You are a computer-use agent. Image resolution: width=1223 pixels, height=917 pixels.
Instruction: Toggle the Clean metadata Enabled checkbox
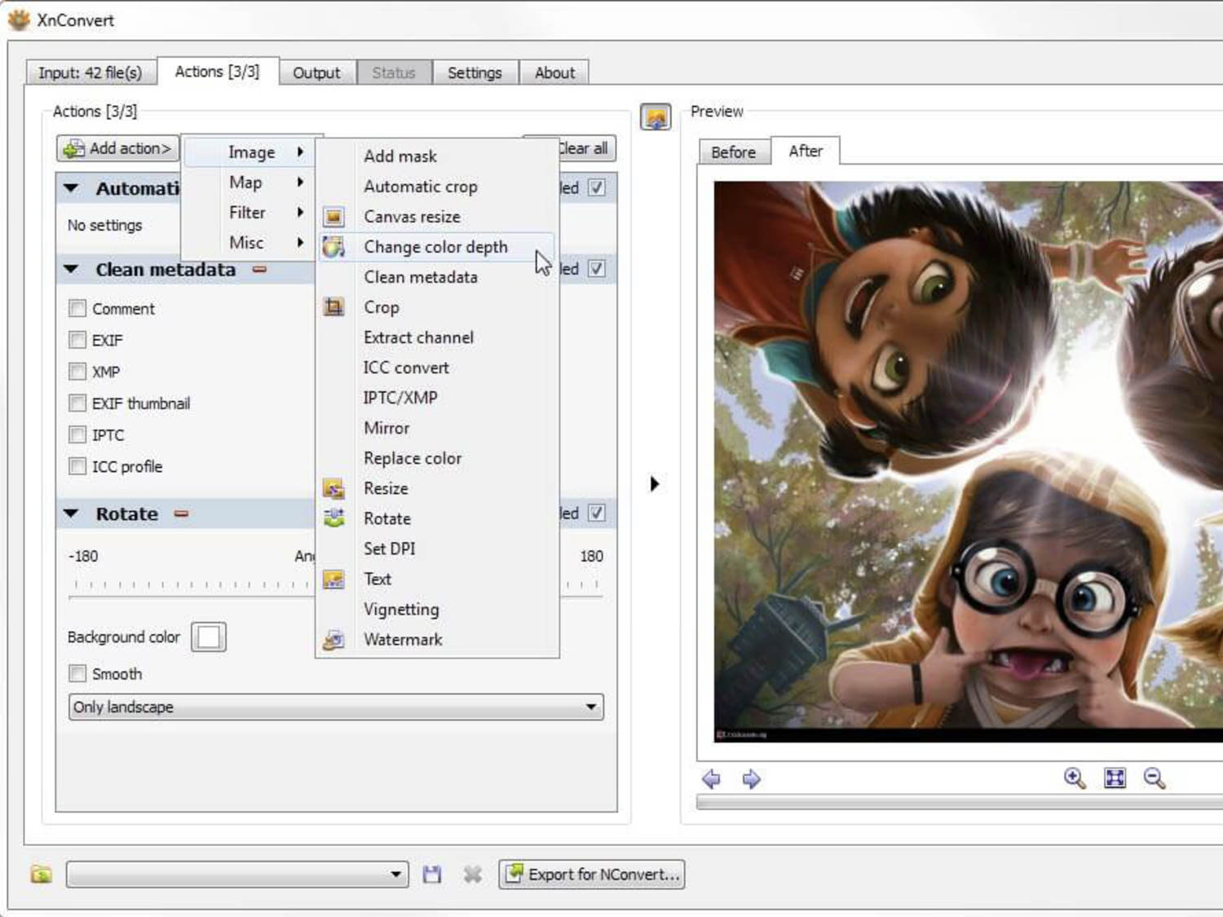[x=597, y=268]
